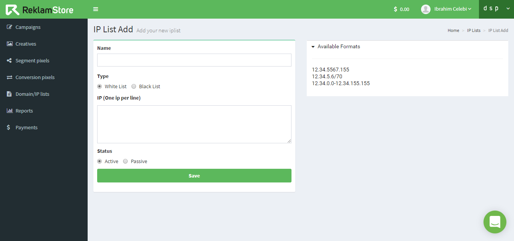Click the Segment pixels share icon

point(10,60)
